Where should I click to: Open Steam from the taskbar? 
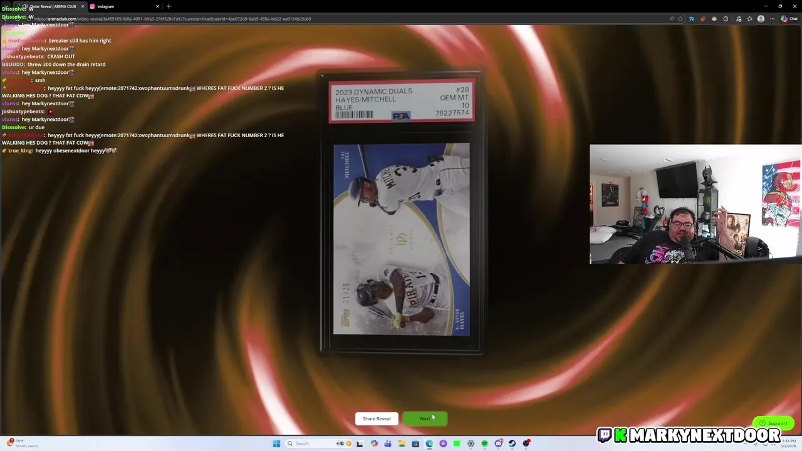(x=512, y=443)
